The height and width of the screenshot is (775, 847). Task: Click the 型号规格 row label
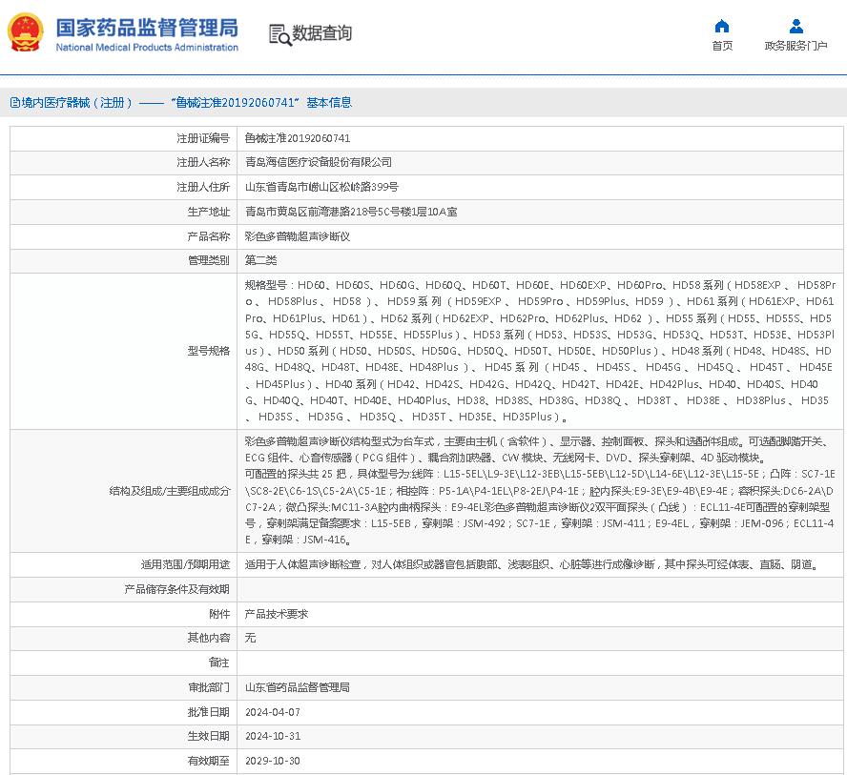click(x=208, y=351)
